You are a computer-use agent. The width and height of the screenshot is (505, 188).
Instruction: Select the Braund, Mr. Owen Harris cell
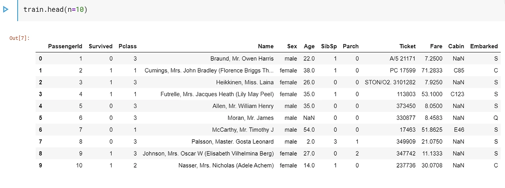242,58
